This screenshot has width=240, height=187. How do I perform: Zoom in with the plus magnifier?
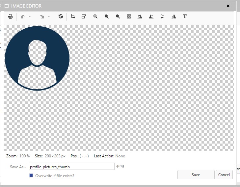tap(107, 16)
